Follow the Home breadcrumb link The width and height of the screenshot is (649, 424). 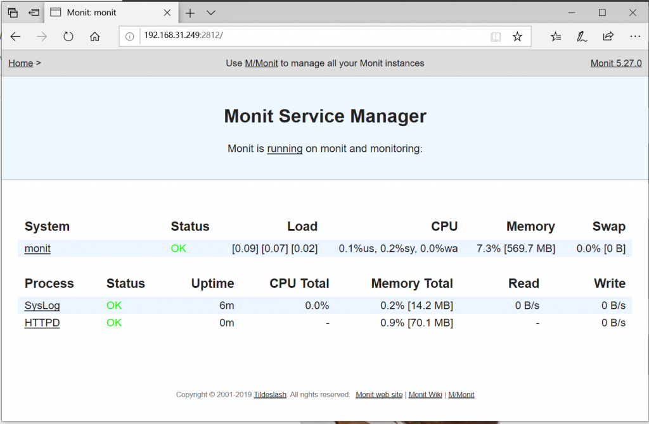pos(21,63)
